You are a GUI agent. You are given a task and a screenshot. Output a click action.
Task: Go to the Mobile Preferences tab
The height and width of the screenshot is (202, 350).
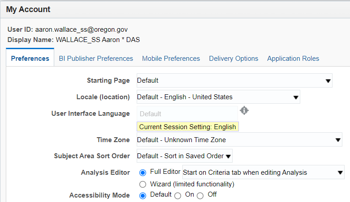[x=171, y=59]
